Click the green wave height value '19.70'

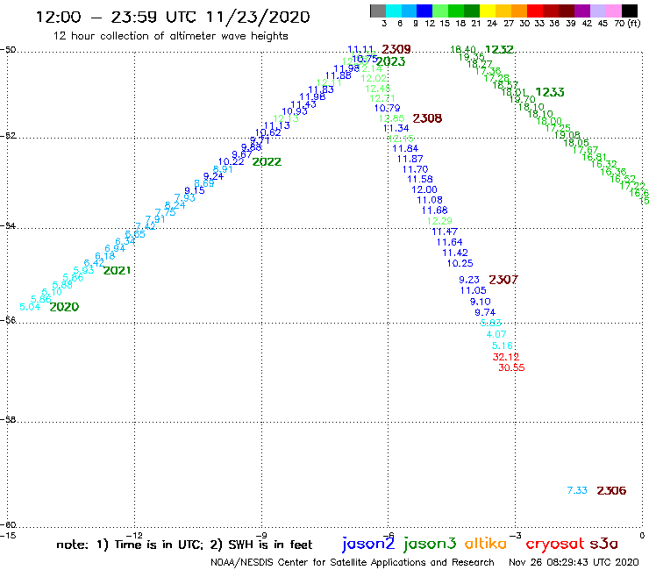523,99
